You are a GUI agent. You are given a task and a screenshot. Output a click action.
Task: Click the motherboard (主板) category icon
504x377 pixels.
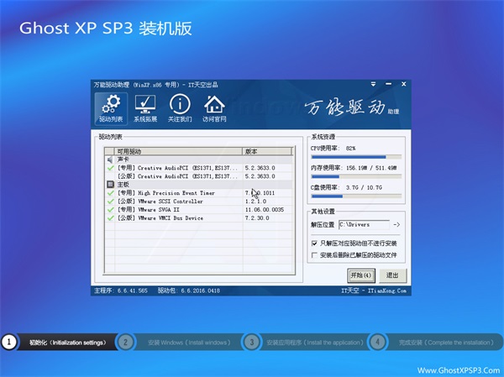110,184
